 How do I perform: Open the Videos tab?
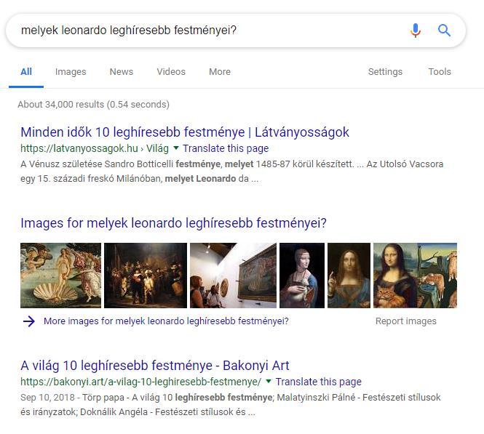[x=171, y=71]
